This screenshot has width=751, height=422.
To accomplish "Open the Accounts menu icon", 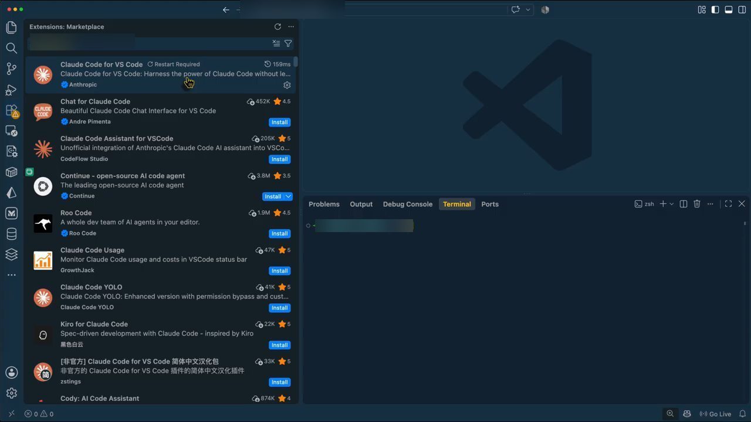I will (11, 372).
